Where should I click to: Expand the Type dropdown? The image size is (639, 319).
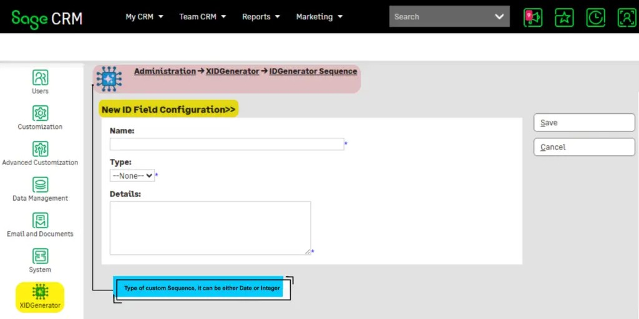tap(132, 176)
